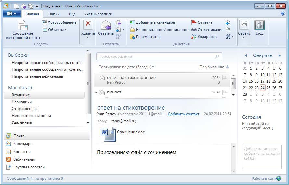Open the forward button's dropdown arrow
This screenshot has width=289, height=185.
tap(123, 30)
